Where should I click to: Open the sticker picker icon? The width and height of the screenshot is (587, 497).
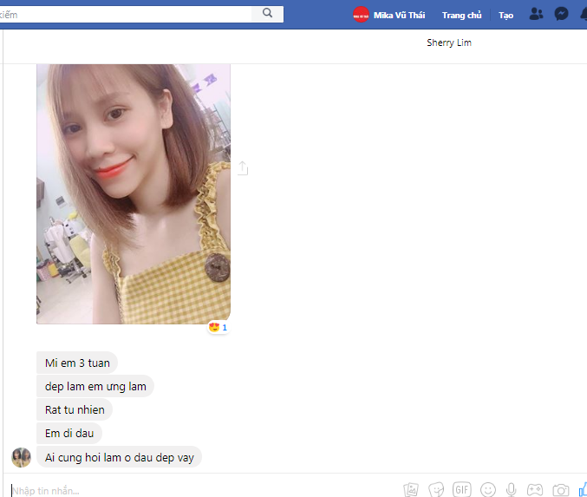[x=437, y=490]
